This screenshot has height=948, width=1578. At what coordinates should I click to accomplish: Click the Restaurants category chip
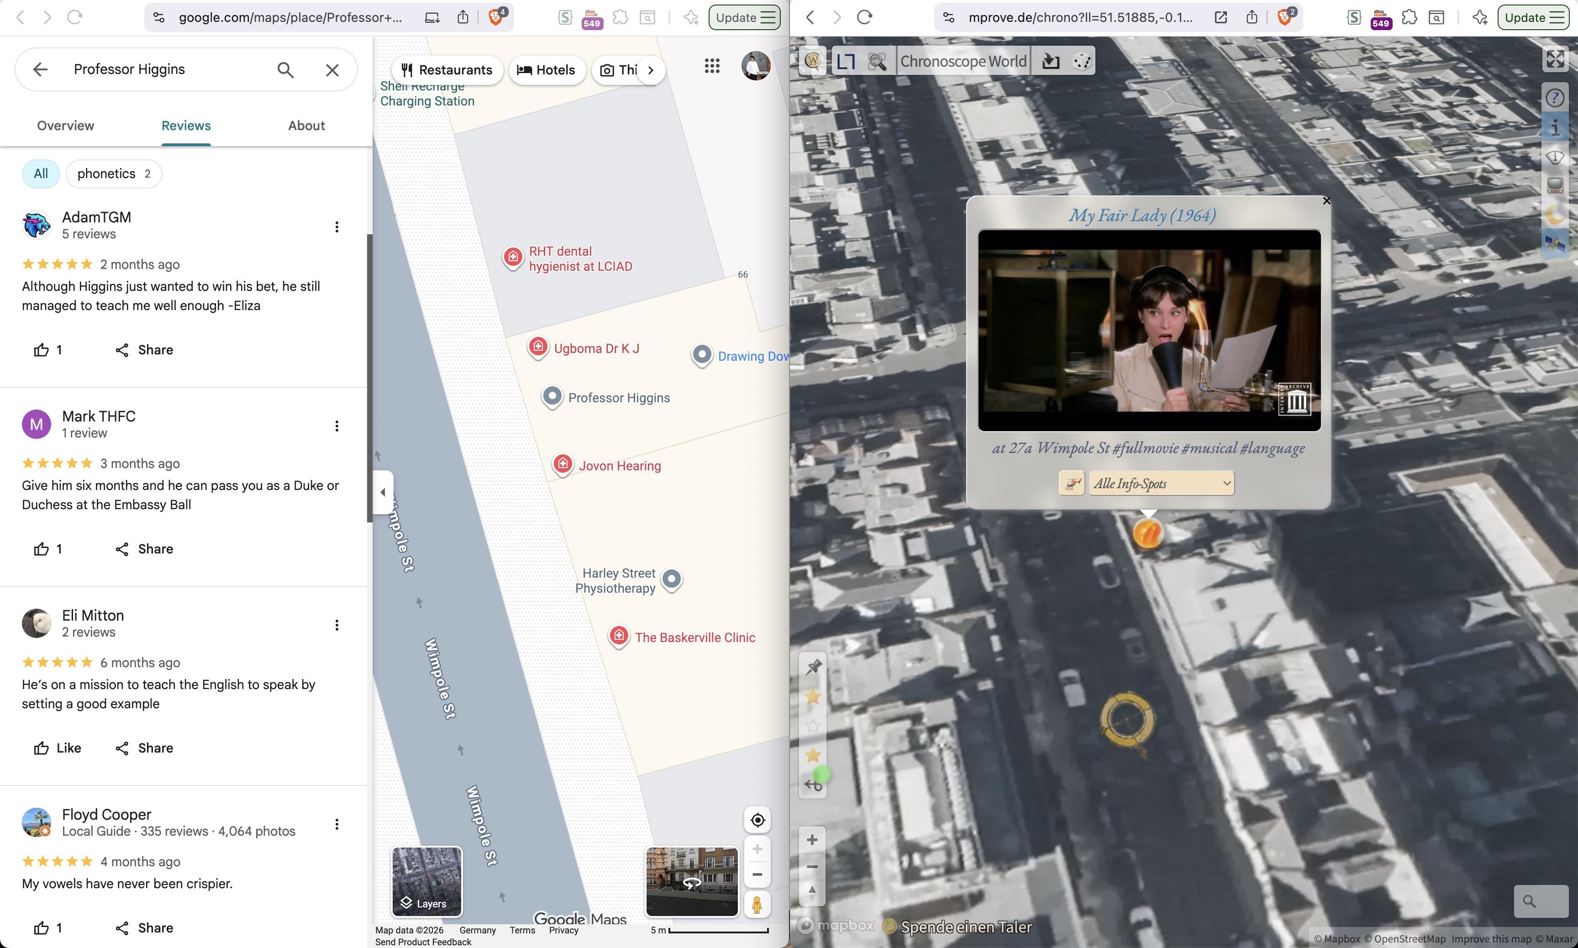click(x=447, y=69)
